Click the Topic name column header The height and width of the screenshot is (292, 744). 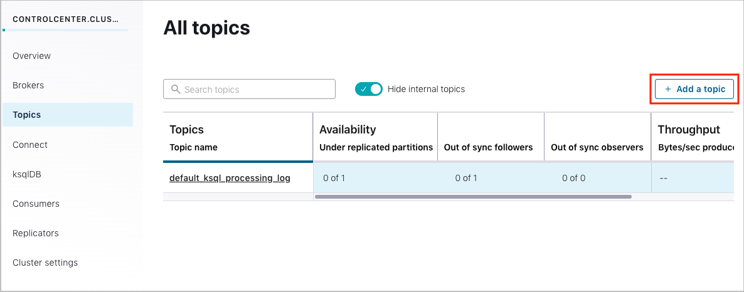193,147
